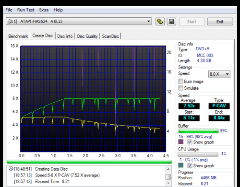
Task: Click the purple buffer graph color swatch
Action: click(181, 142)
